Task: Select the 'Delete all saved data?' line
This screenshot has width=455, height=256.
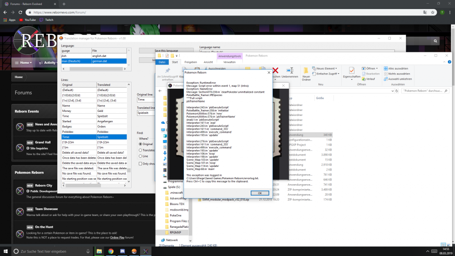Action: pos(94,152)
